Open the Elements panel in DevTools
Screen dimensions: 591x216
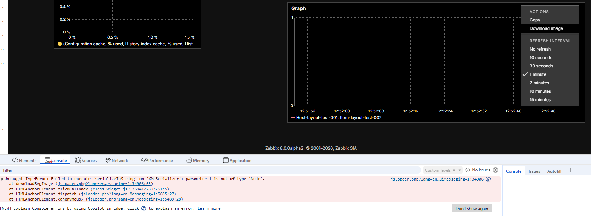coord(24,161)
